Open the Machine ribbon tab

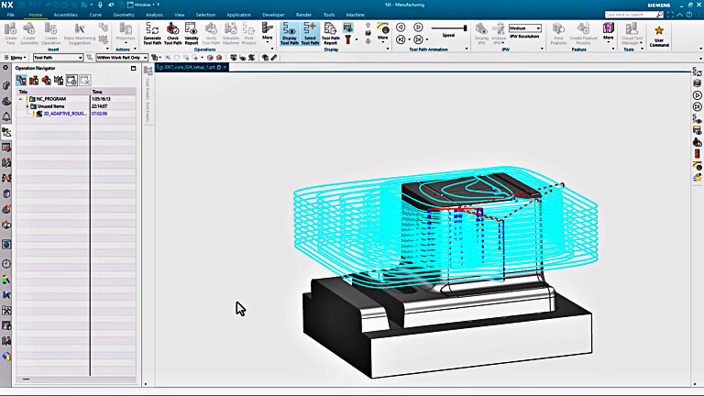coord(355,15)
